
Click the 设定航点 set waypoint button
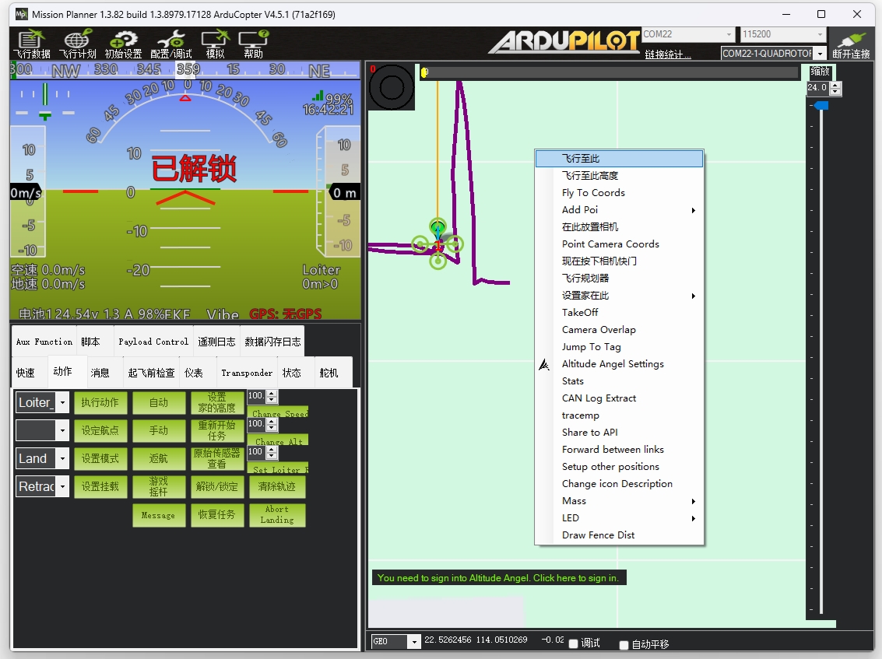click(x=100, y=431)
